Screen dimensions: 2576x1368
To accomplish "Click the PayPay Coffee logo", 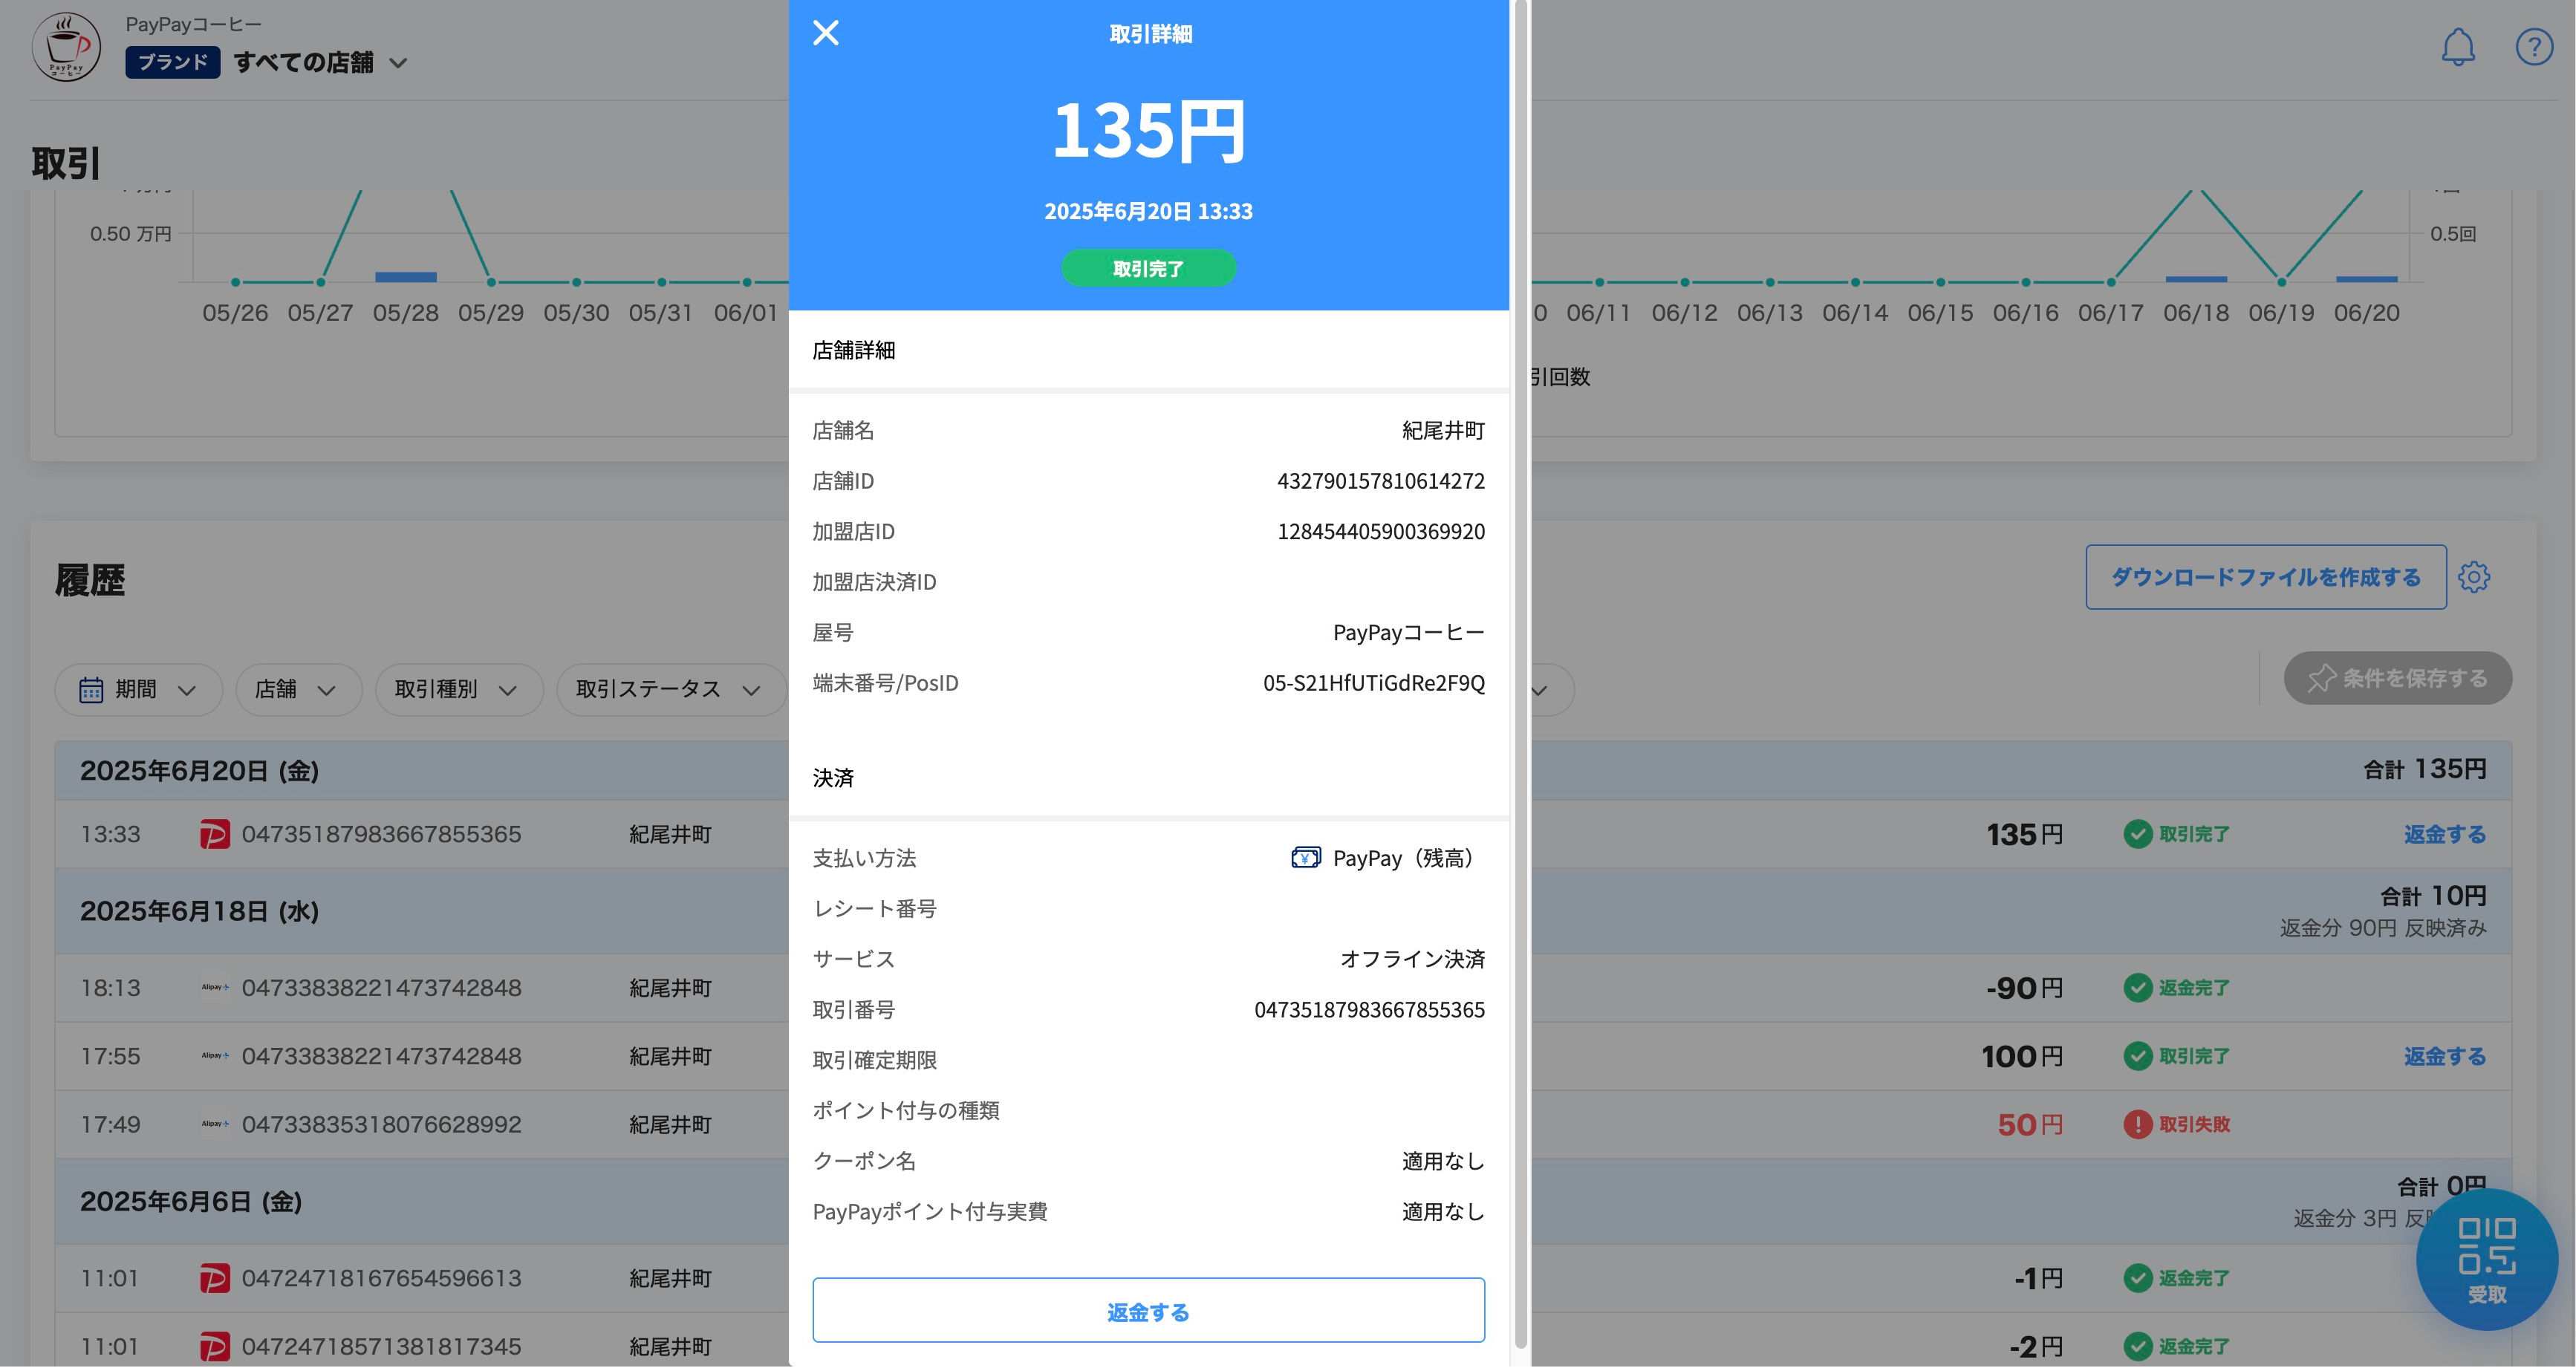I will (x=66, y=47).
